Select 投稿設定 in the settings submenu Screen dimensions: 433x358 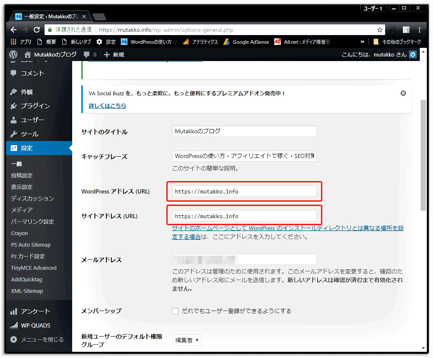point(21,175)
